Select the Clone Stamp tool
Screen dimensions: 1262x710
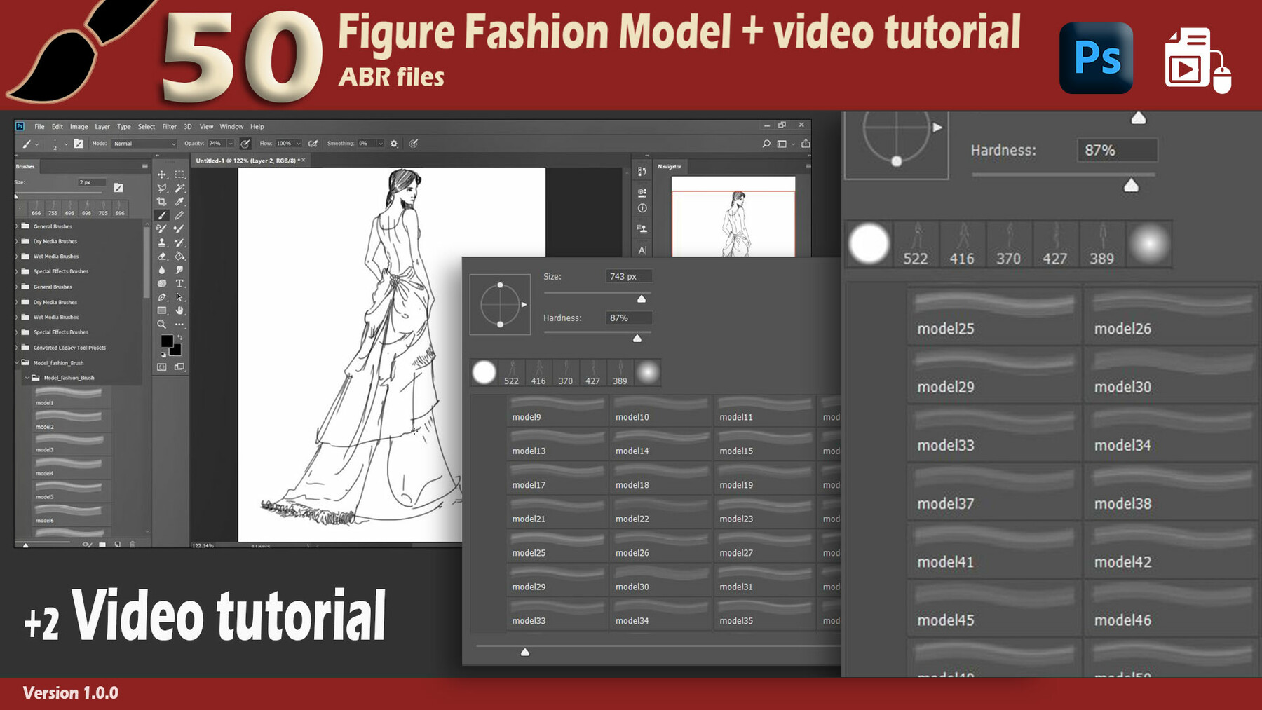(162, 243)
